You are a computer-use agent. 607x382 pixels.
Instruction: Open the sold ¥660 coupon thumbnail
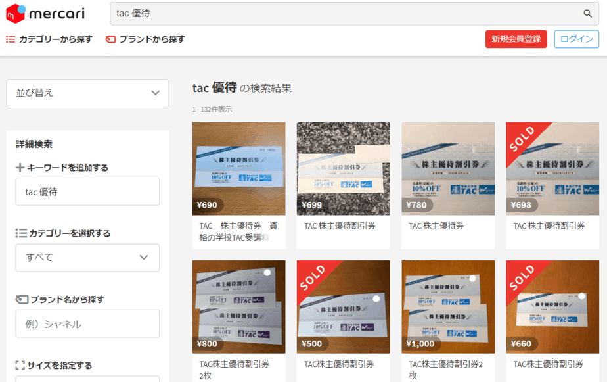pos(553,307)
